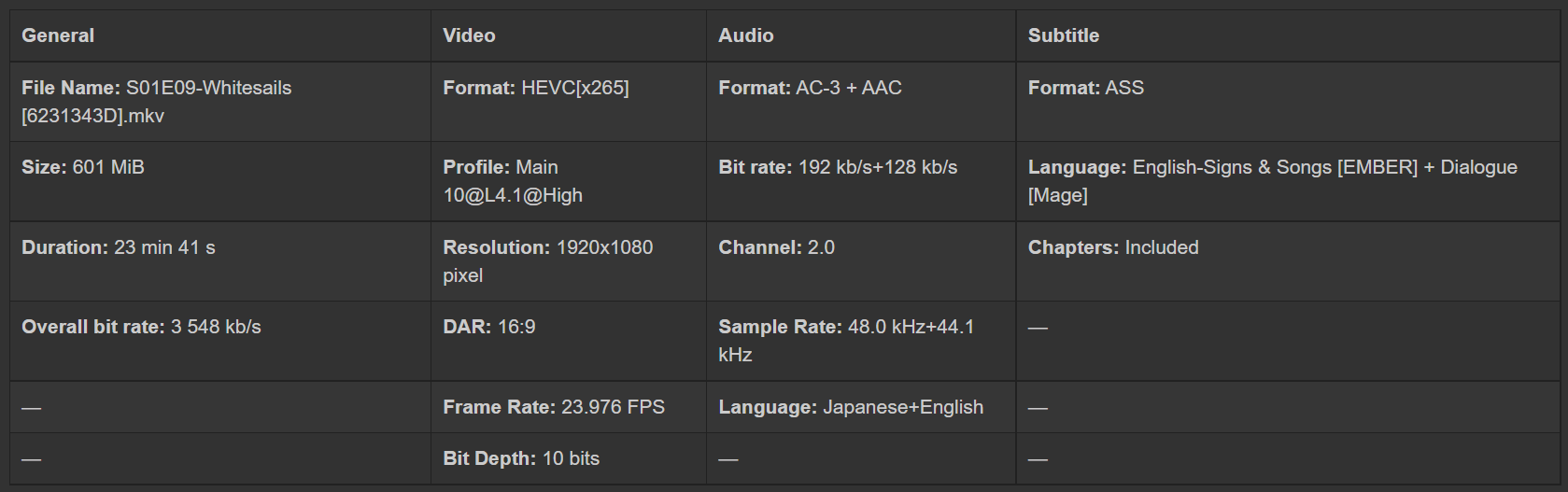The image size is (1568, 492).
Task: Select the Channel 2.0 cell
Action: pyautogui.click(x=776, y=247)
